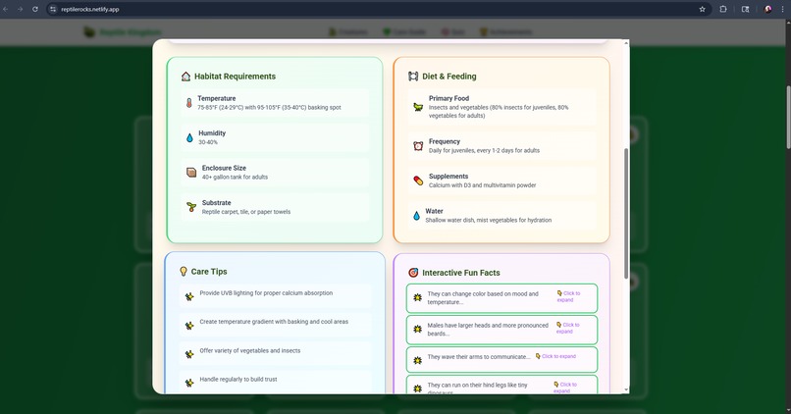Click the Create temperature gradient tip text

tap(274, 322)
